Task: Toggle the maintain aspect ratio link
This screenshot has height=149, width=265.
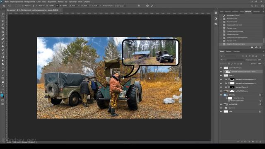Action: point(57,6)
